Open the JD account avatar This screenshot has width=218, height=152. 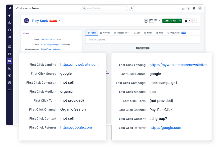200,8
